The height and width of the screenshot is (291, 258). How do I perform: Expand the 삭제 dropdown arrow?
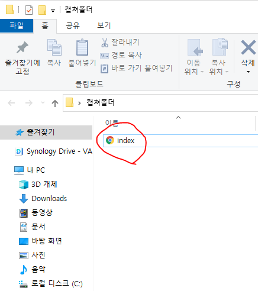pyautogui.click(x=248, y=72)
